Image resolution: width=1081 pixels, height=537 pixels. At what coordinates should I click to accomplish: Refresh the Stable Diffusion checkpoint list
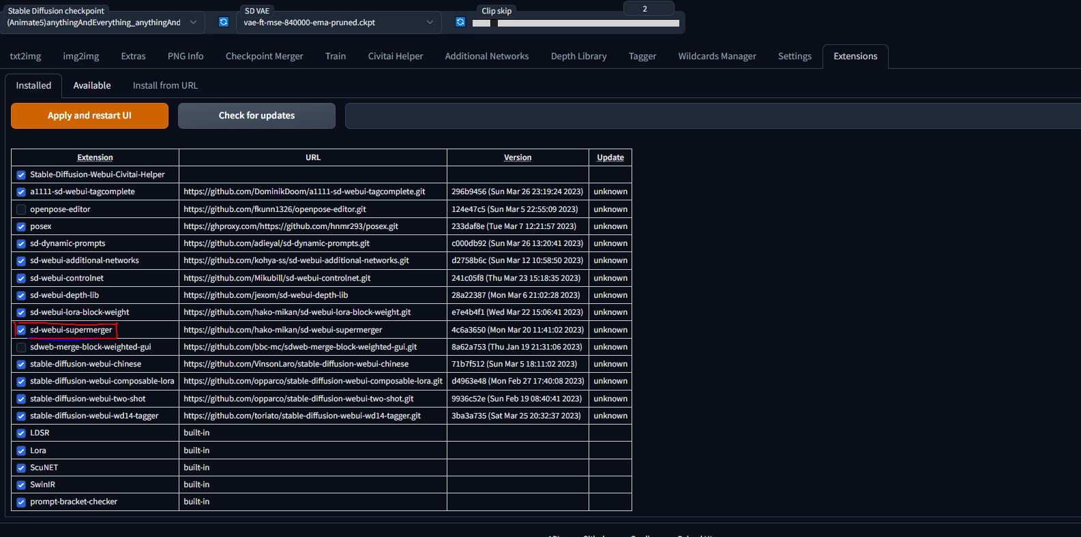[x=224, y=22]
